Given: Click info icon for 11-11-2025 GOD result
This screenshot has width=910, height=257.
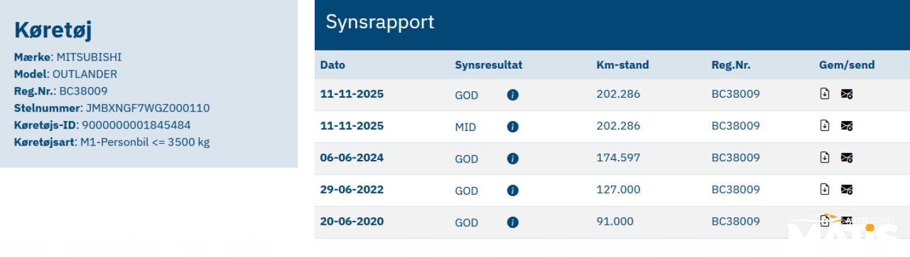Looking at the screenshot, I should coord(513,95).
